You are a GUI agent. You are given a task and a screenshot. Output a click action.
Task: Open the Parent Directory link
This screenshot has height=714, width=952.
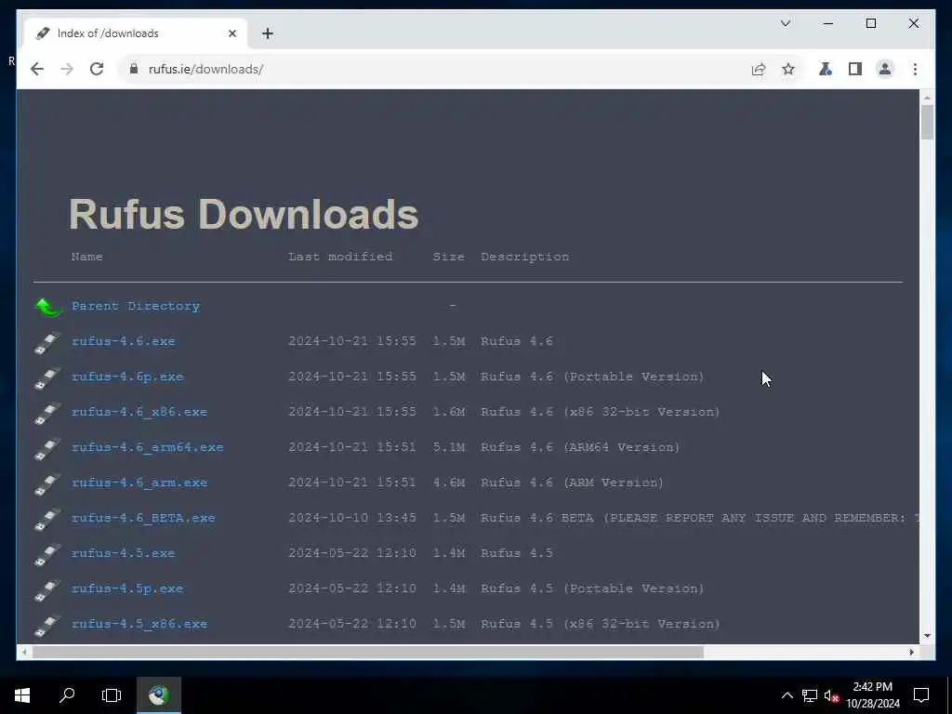pyautogui.click(x=136, y=306)
